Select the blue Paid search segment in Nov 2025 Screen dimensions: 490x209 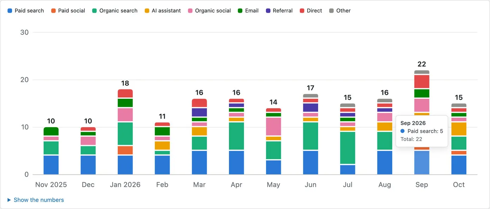tap(51, 165)
